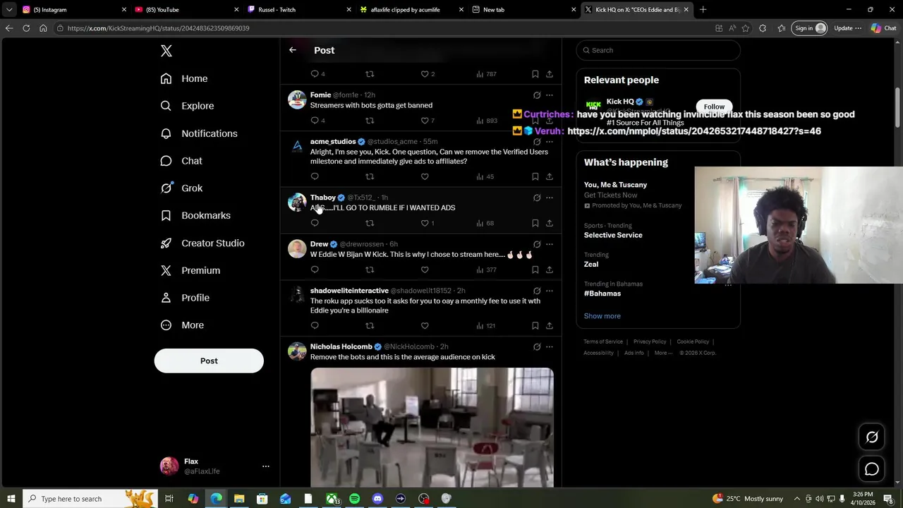Reply to Fomie's bots post
The height and width of the screenshot is (508, 903).
coord(315,121)
